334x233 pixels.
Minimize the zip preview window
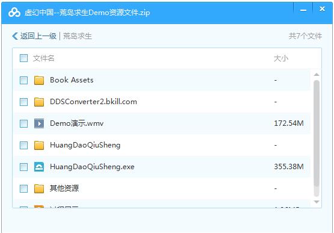pyautogui.click(x=303, y=10)
